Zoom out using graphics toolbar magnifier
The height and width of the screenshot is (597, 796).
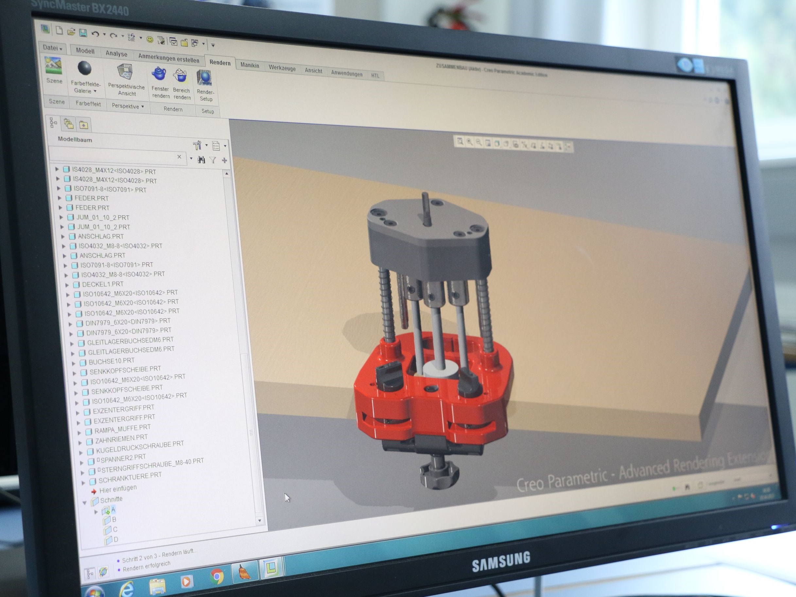tap(478, 143)
